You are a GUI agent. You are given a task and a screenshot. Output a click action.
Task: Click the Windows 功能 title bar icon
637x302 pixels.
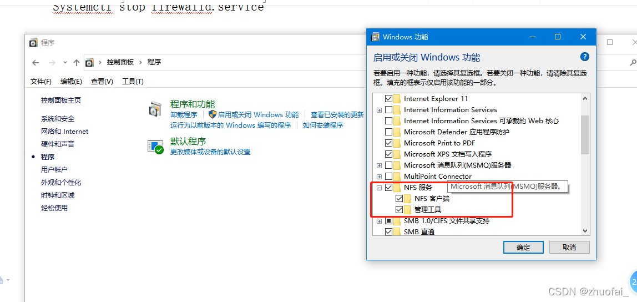376,37
